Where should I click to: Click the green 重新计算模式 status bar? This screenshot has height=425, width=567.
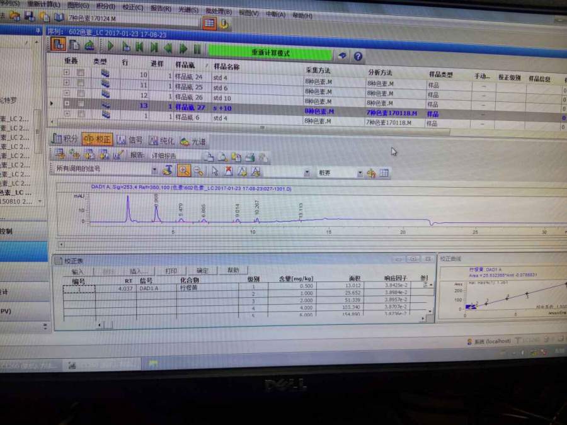point(270,53)
